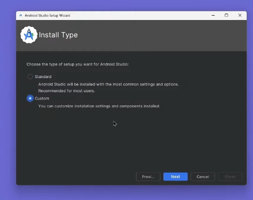Image resolution: width=253 pixels, height=200 pixels.
Task: Click the large Android Studio logo in the header
Action: 29,35
